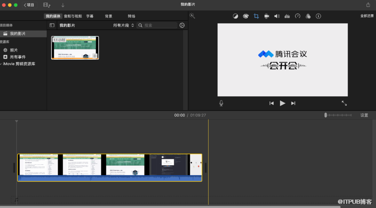
Task: Open the color balance tool
Action: click(x=235, y=16)
